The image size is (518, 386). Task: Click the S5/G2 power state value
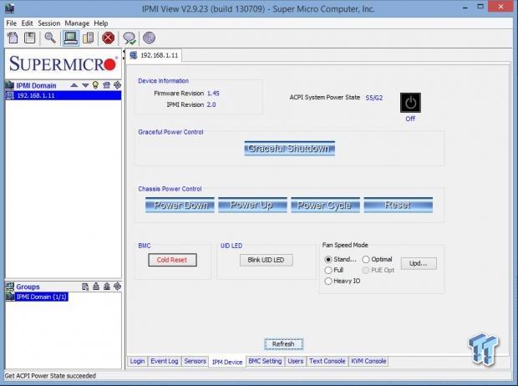374,98
